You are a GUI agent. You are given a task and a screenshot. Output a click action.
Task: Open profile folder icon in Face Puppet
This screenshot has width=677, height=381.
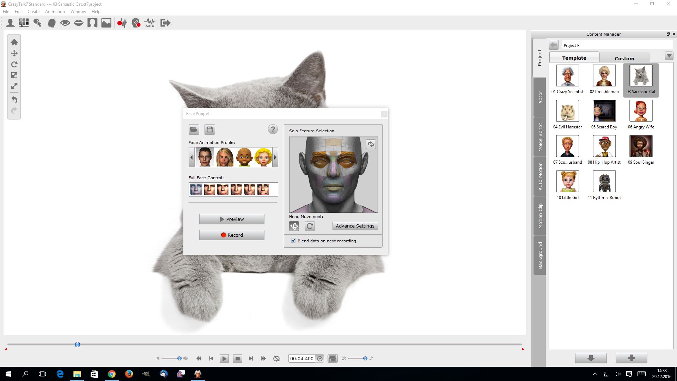194,129
